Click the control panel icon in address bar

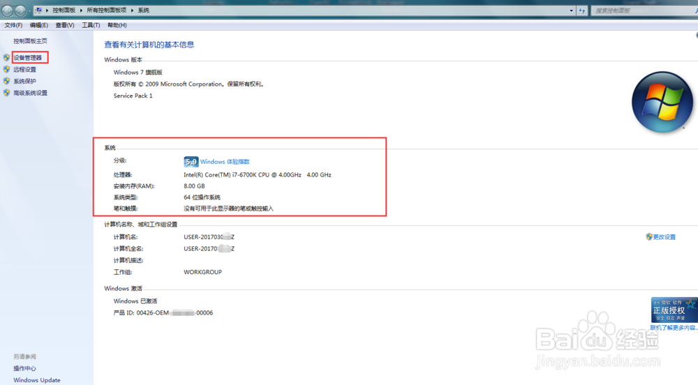[38, 10]
